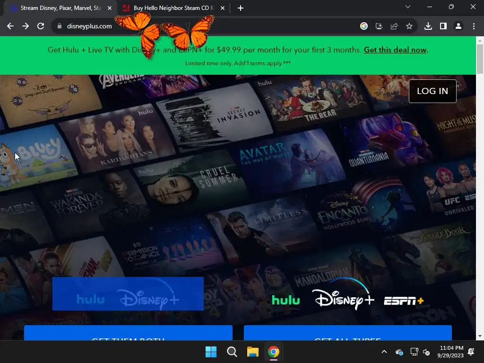484x363 pixels.
Task: Open the Windows Start menu
Action: pyautogui.click(x=211, y=352)
